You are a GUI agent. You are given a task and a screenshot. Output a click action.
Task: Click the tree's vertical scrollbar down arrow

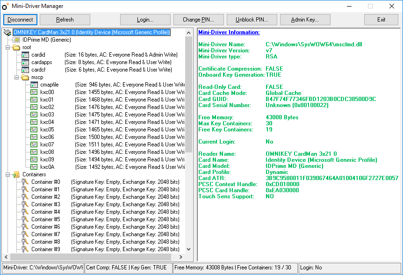(189, 249)
